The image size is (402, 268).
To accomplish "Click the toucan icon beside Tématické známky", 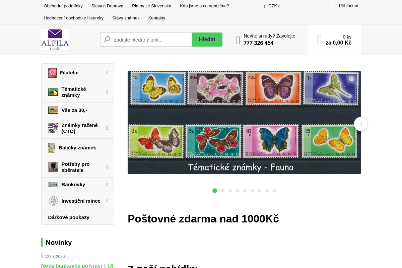I will coord(53,92).
